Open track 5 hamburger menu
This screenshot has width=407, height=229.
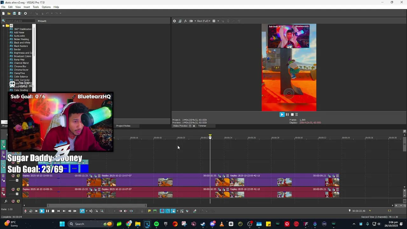(3, 189)
